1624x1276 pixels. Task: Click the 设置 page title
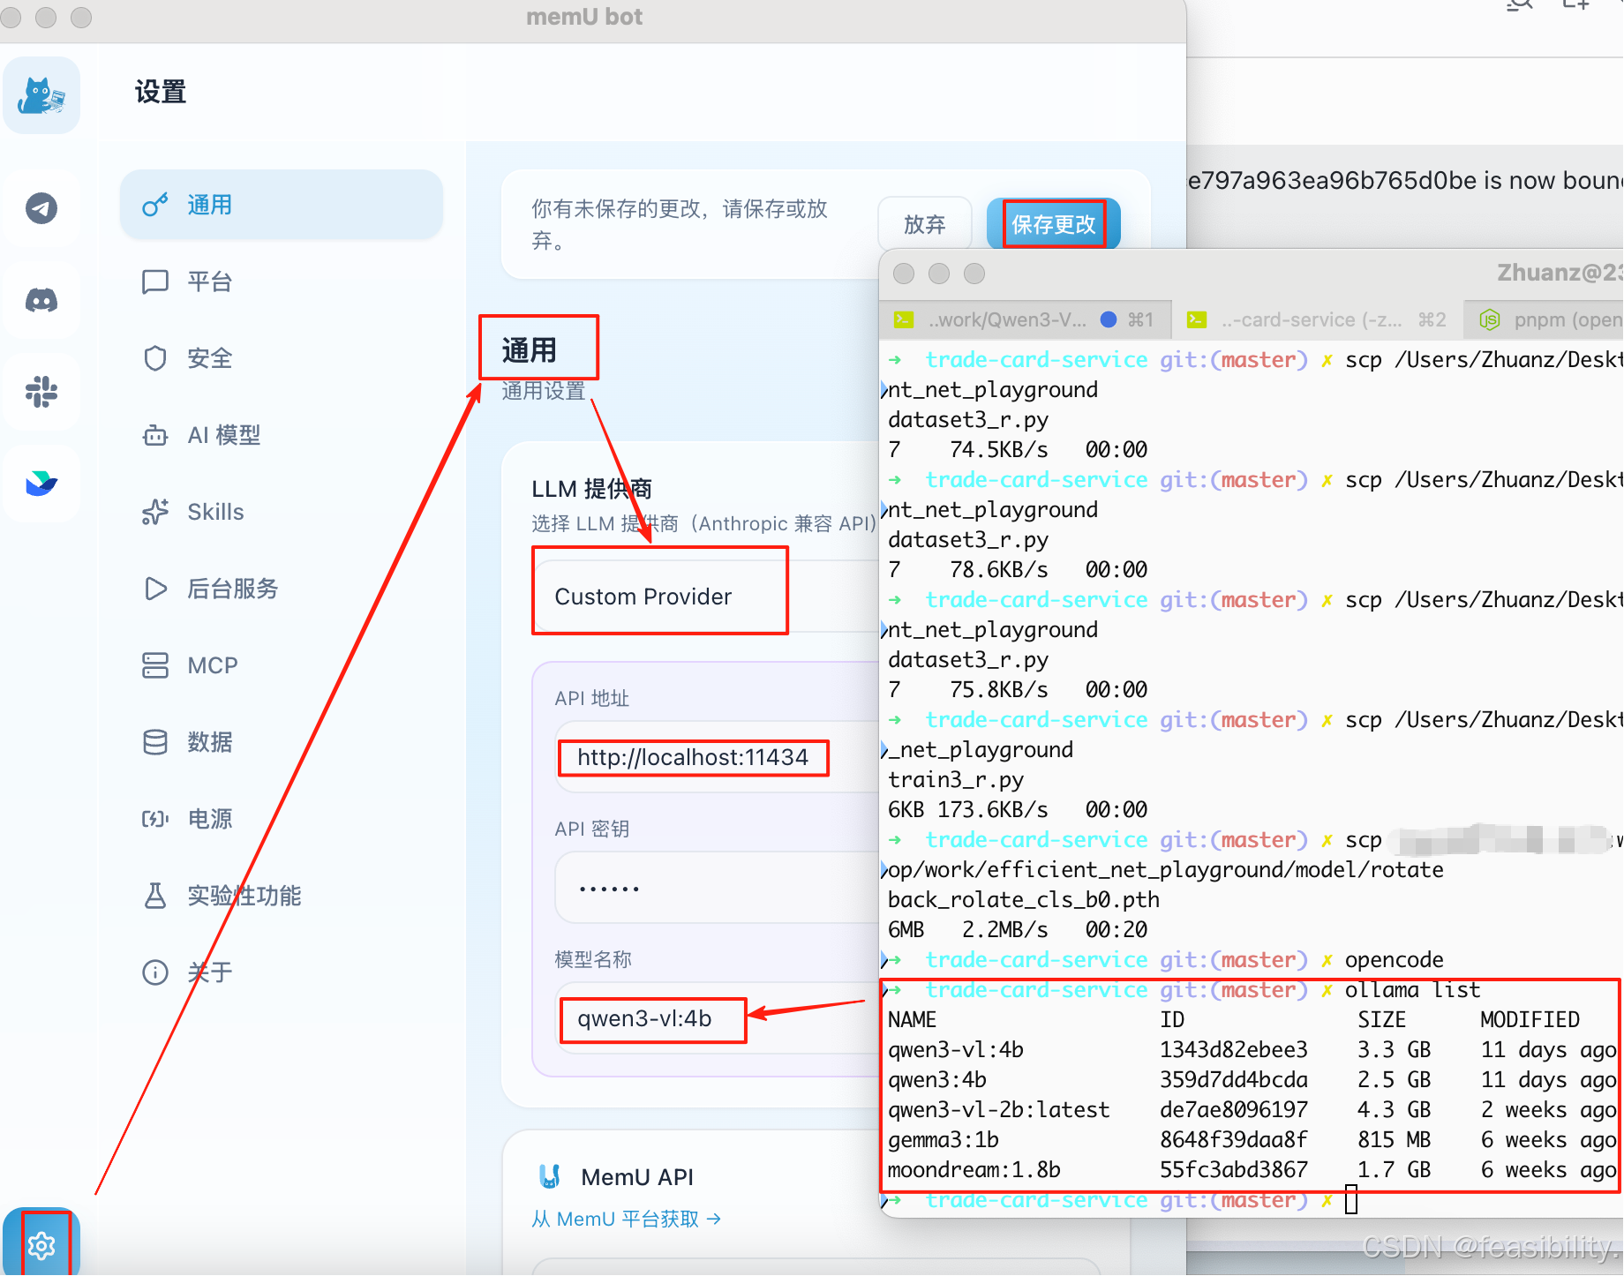[x=161, y=92]
